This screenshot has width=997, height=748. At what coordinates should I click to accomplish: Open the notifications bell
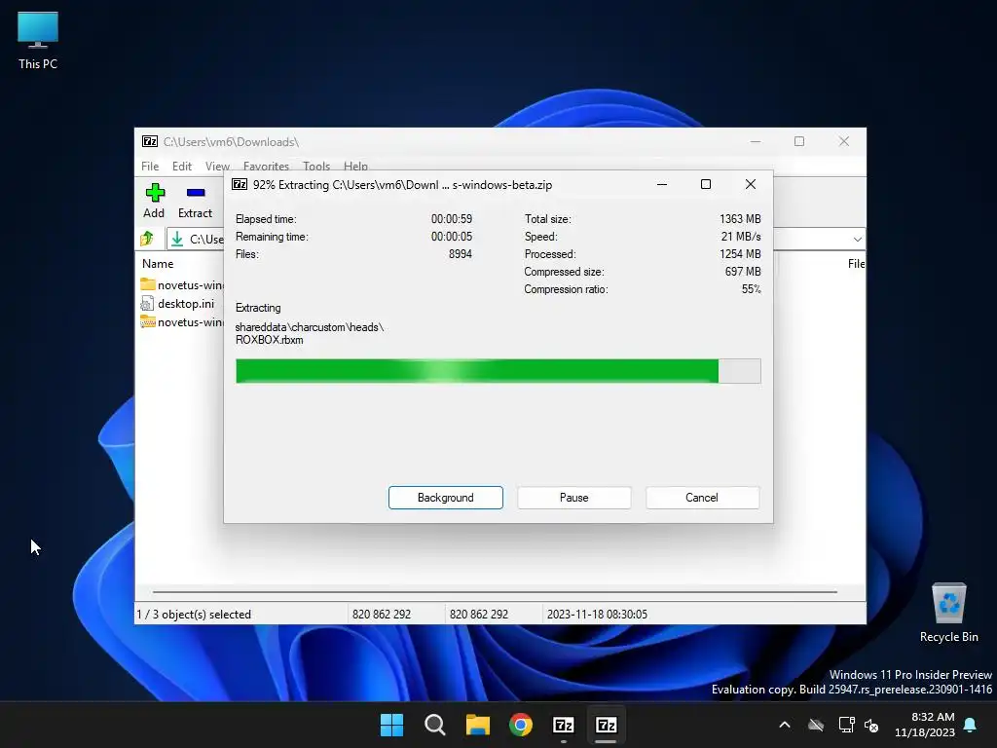pyautogui.click(x=971, y=725)
